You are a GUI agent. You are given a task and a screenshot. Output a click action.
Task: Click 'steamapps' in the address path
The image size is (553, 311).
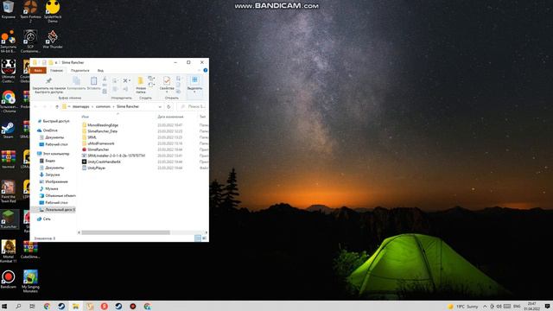[80, 106]
